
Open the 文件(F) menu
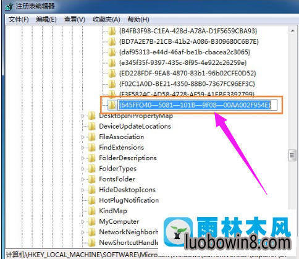19,20
